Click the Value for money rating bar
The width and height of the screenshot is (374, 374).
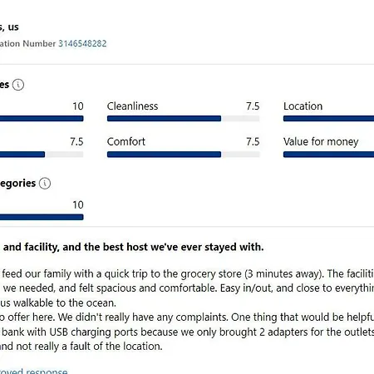[328, 155]
